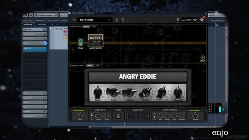Adjust the amp TREBLE knob
Viewport: 249px width, 140px height.
(x=145, y=92)
